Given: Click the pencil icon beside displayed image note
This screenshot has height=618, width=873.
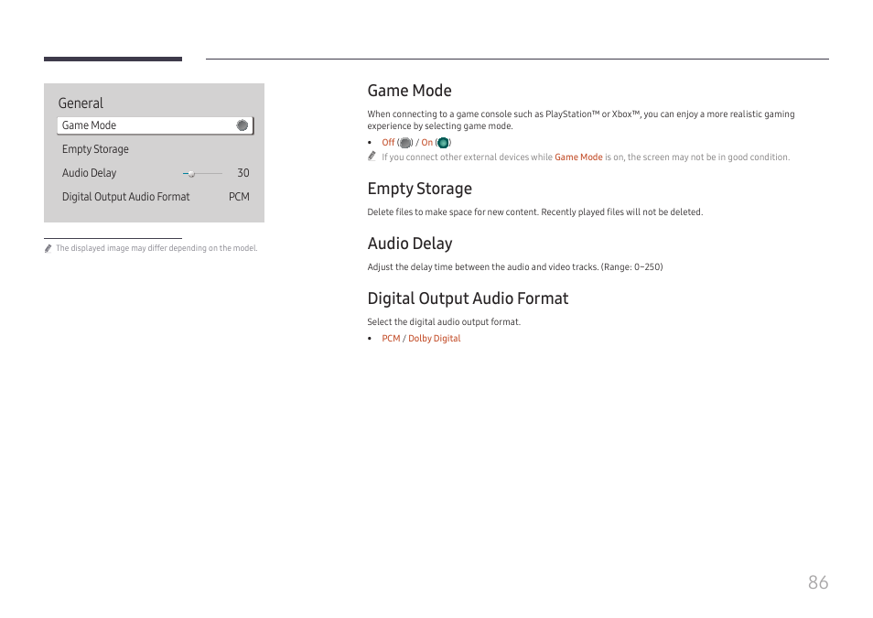Looking at the screenshot, I should click(x=48, y=248).
